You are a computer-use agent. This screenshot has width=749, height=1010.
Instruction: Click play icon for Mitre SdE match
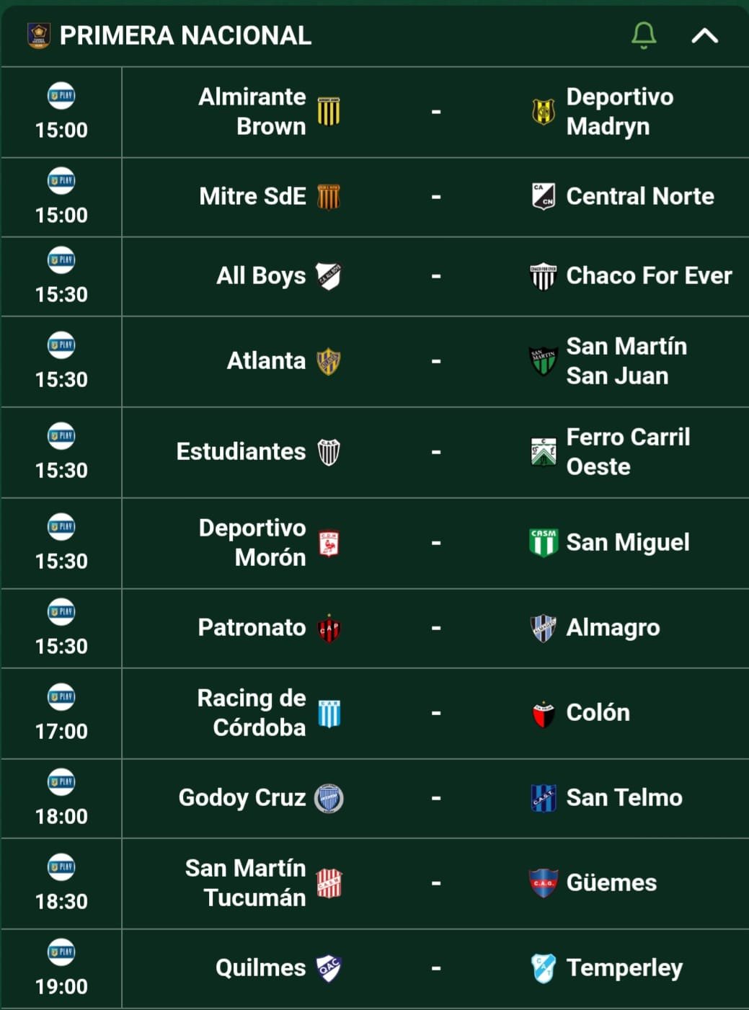pyautogui.click(x=61, y=181)
